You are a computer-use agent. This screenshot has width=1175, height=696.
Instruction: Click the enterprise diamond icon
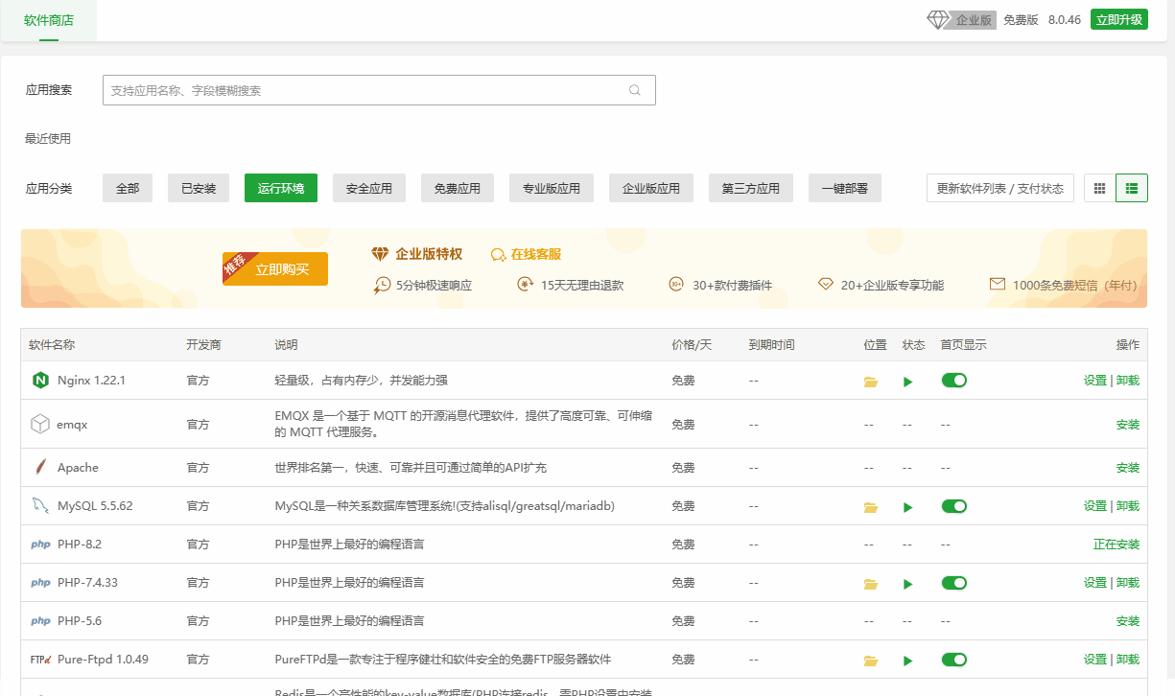click(938, 20)
